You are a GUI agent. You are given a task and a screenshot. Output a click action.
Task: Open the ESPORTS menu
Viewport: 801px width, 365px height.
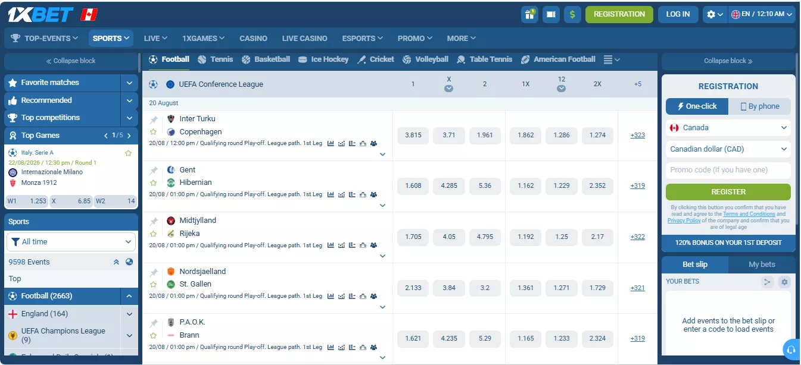pyautogui.click(x=362, y=38)
